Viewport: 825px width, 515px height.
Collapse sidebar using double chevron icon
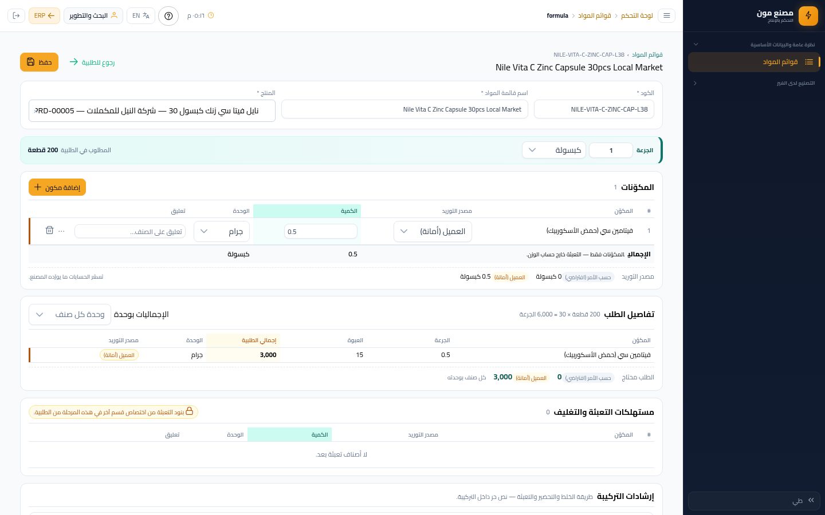click(811, 500)
